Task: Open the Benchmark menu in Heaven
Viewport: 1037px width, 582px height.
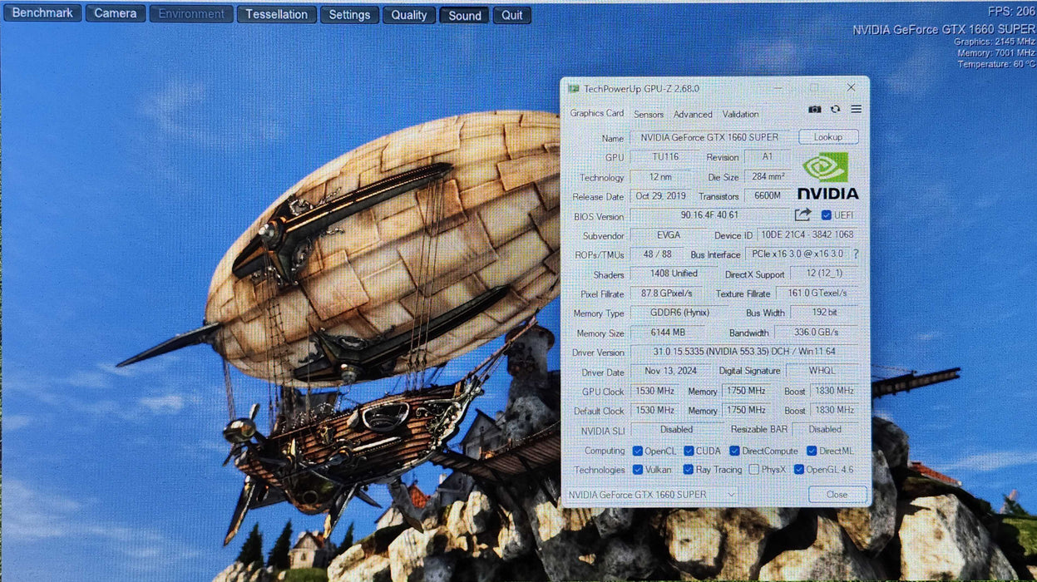Action: pos(43,13)
